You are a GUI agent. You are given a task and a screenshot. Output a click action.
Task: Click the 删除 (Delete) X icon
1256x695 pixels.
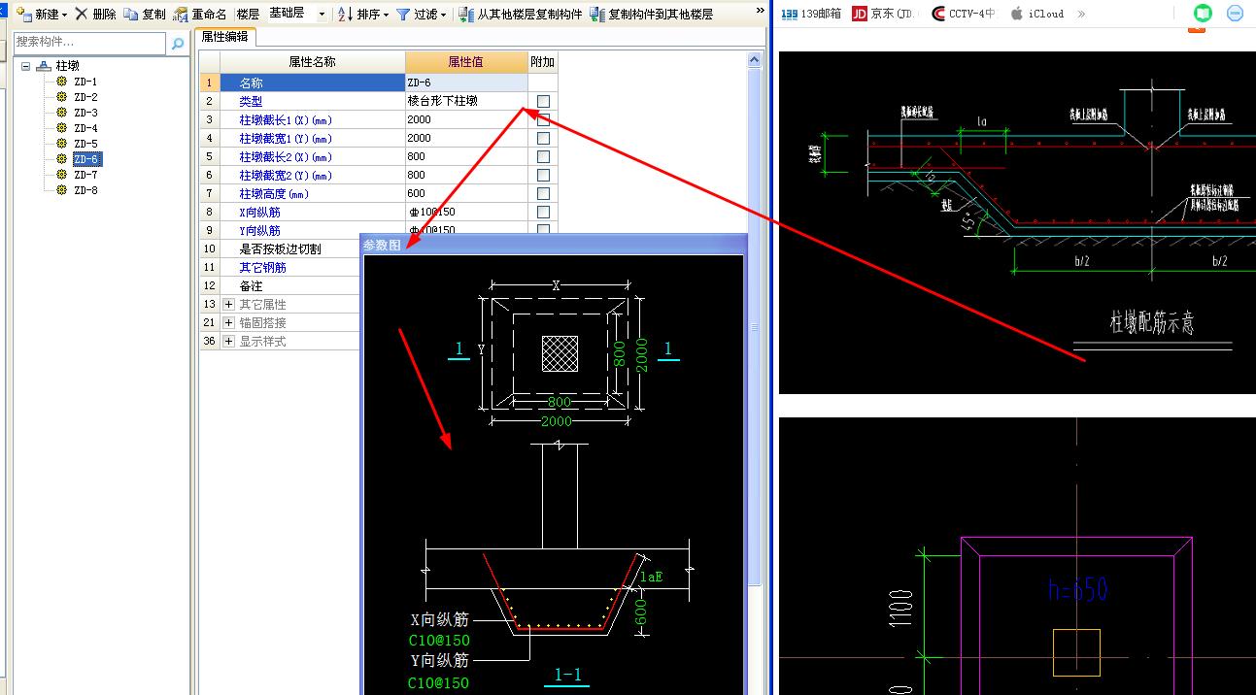point(82,14)
